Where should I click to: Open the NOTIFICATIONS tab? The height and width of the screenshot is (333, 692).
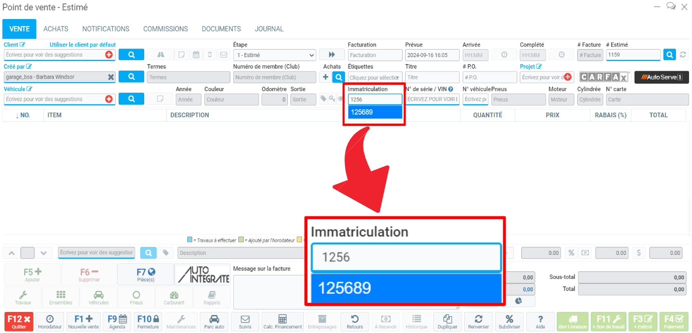pos(106,29)
